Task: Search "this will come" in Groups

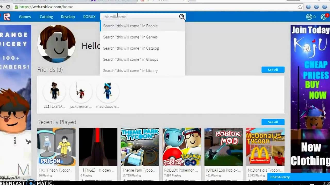Action: (x=143, y=59)
